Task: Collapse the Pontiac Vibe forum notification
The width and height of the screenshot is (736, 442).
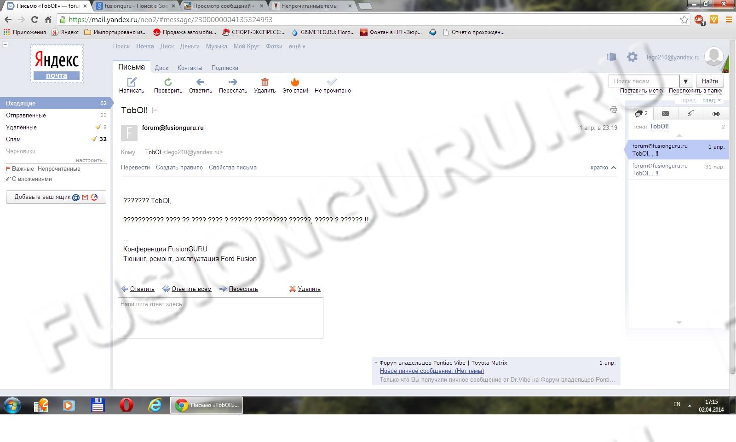Action: pyautogui.click(x=376, y=363)
